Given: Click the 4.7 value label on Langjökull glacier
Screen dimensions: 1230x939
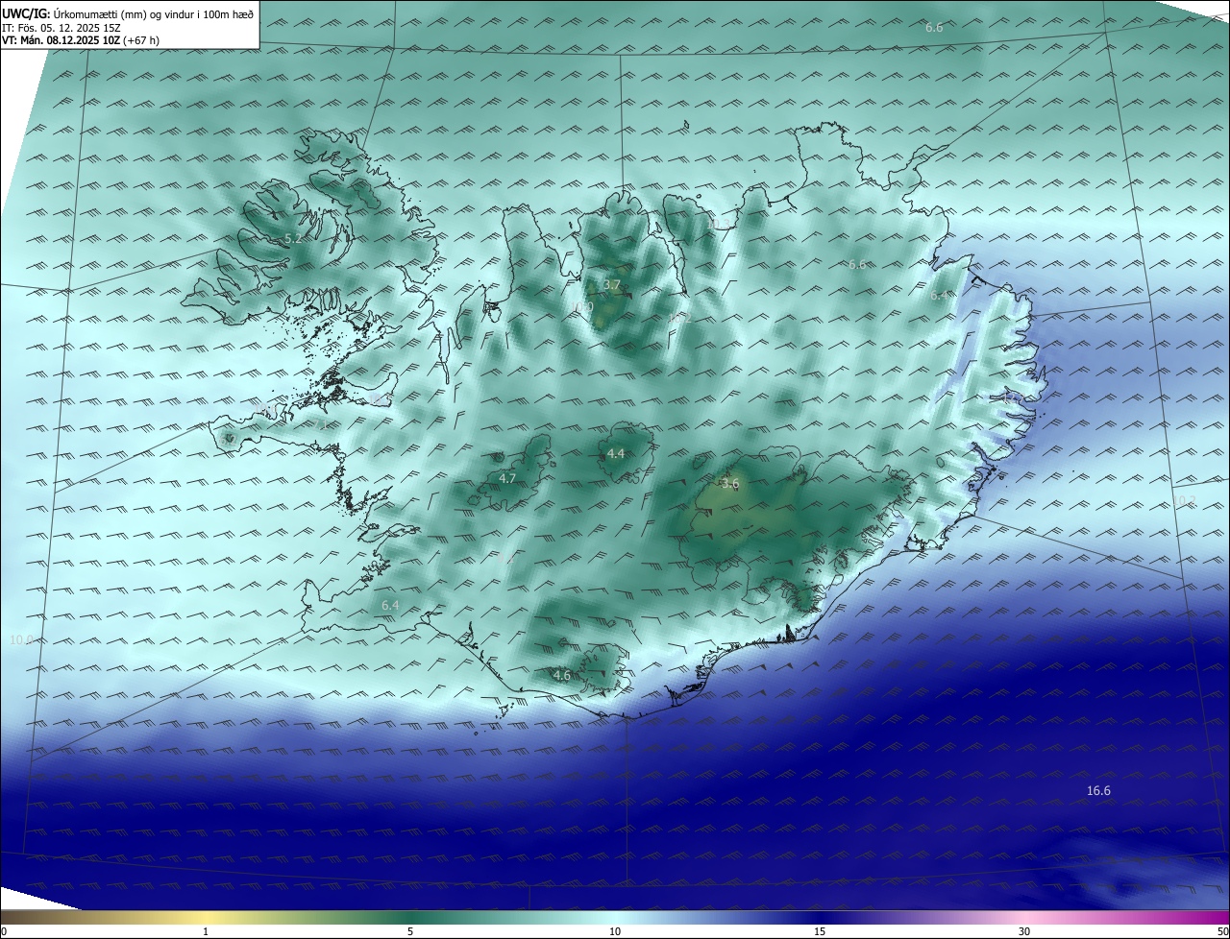Looking at the screenshot, I should point(507,478).
